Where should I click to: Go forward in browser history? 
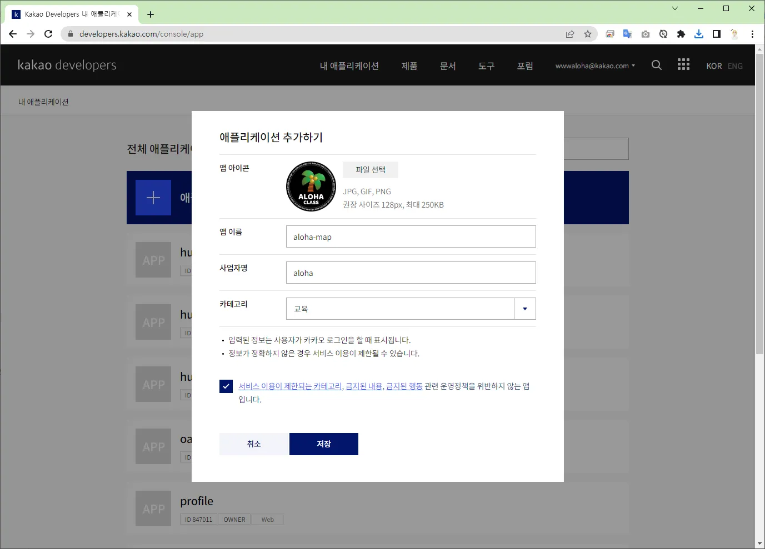pos(31,34)
